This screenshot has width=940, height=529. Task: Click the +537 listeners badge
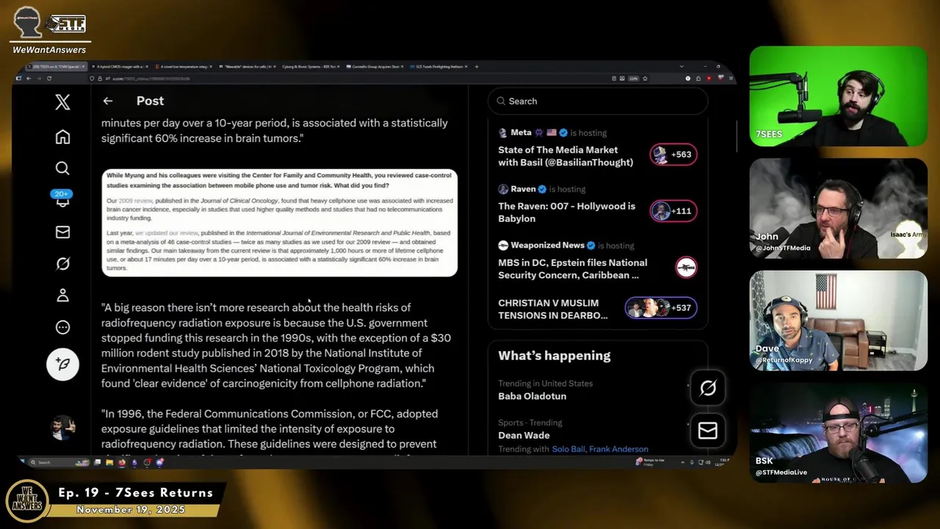[x=661, y=308]
